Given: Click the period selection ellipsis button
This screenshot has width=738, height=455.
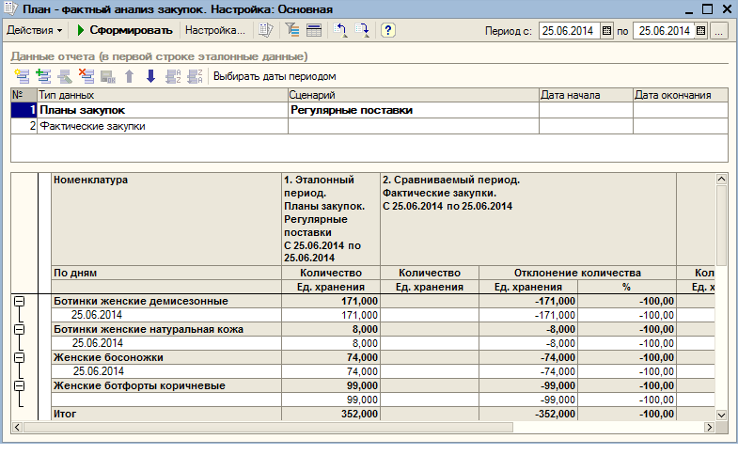Looking at the screenshot, I should click(718, 31).
